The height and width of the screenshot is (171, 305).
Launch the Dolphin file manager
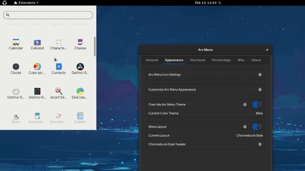[80, 118]
